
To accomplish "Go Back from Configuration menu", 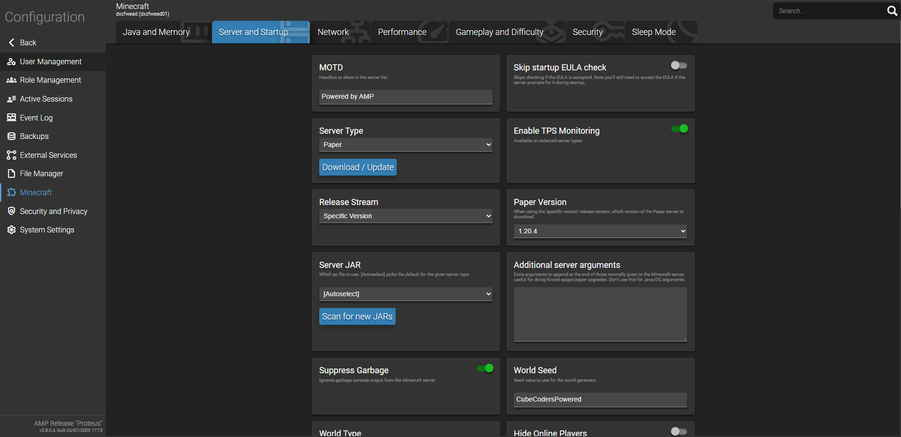I will tap(53, 43).
